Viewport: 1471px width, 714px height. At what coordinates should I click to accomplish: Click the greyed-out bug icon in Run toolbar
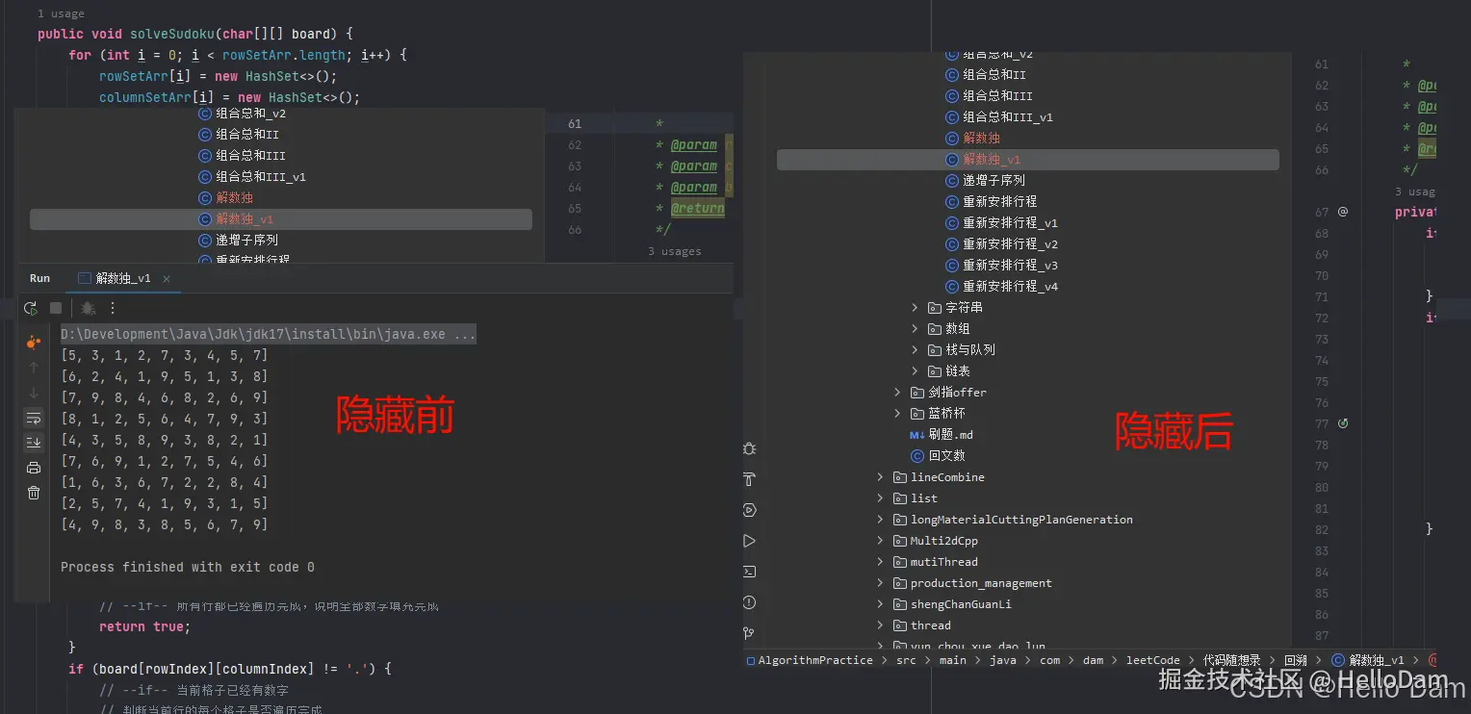click(88, 308)
